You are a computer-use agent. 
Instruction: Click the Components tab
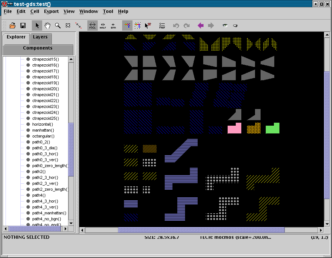point(38,48)
